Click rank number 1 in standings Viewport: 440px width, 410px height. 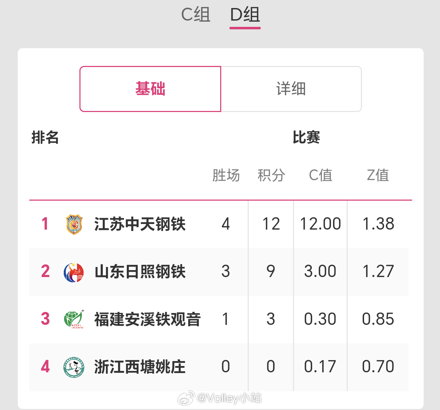click(x=45, y=224)
